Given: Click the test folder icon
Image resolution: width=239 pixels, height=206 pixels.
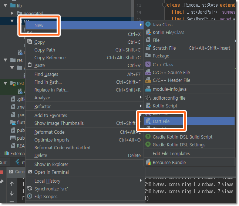Looking at the screenshot, I should click(x=13, y=83).
